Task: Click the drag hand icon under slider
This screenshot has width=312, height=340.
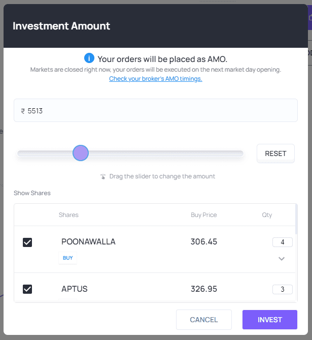Action: pos(103,176)
